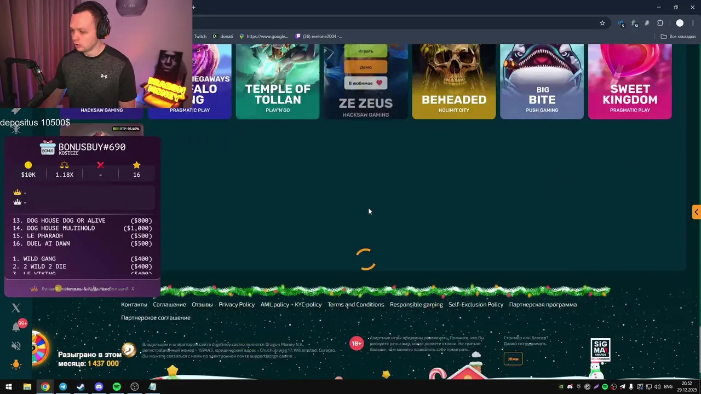Open the system tray NVIDIA icon

[x=561, y=387]
